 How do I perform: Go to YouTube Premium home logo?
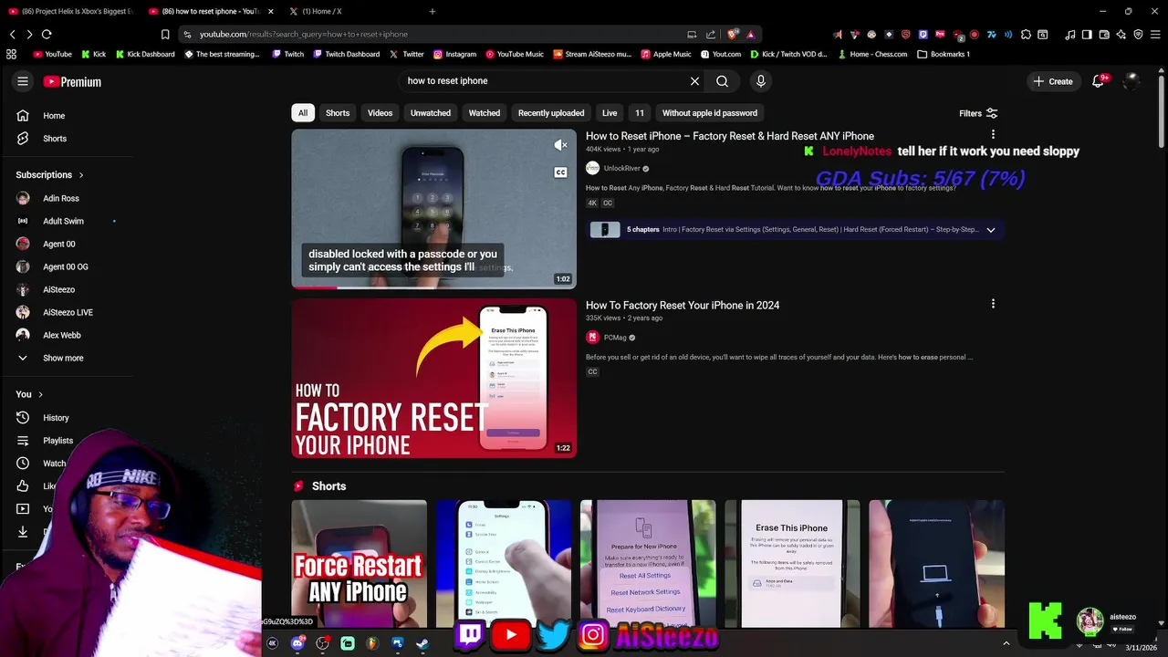pyautogui.click(x=72, y=81)
